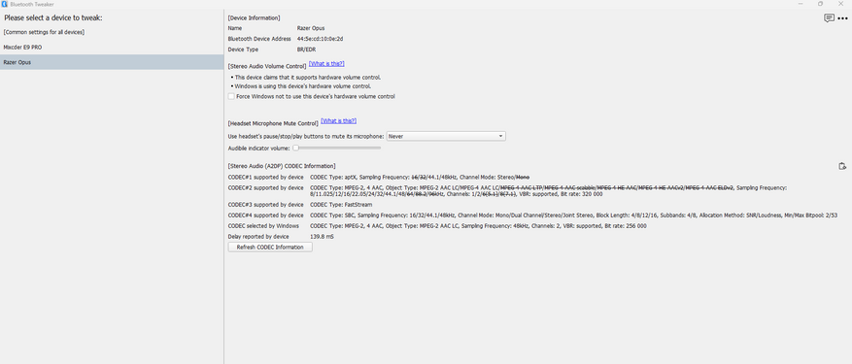This screenshot has width=852, height=364.
Task: Click the CODEC#4 SBC codec description
Action: coord(573,215)
